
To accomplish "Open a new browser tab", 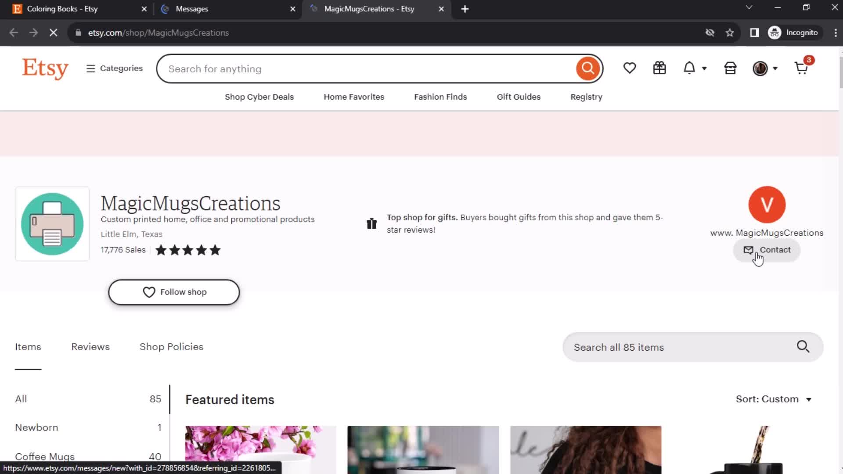I will pos(465,9).
